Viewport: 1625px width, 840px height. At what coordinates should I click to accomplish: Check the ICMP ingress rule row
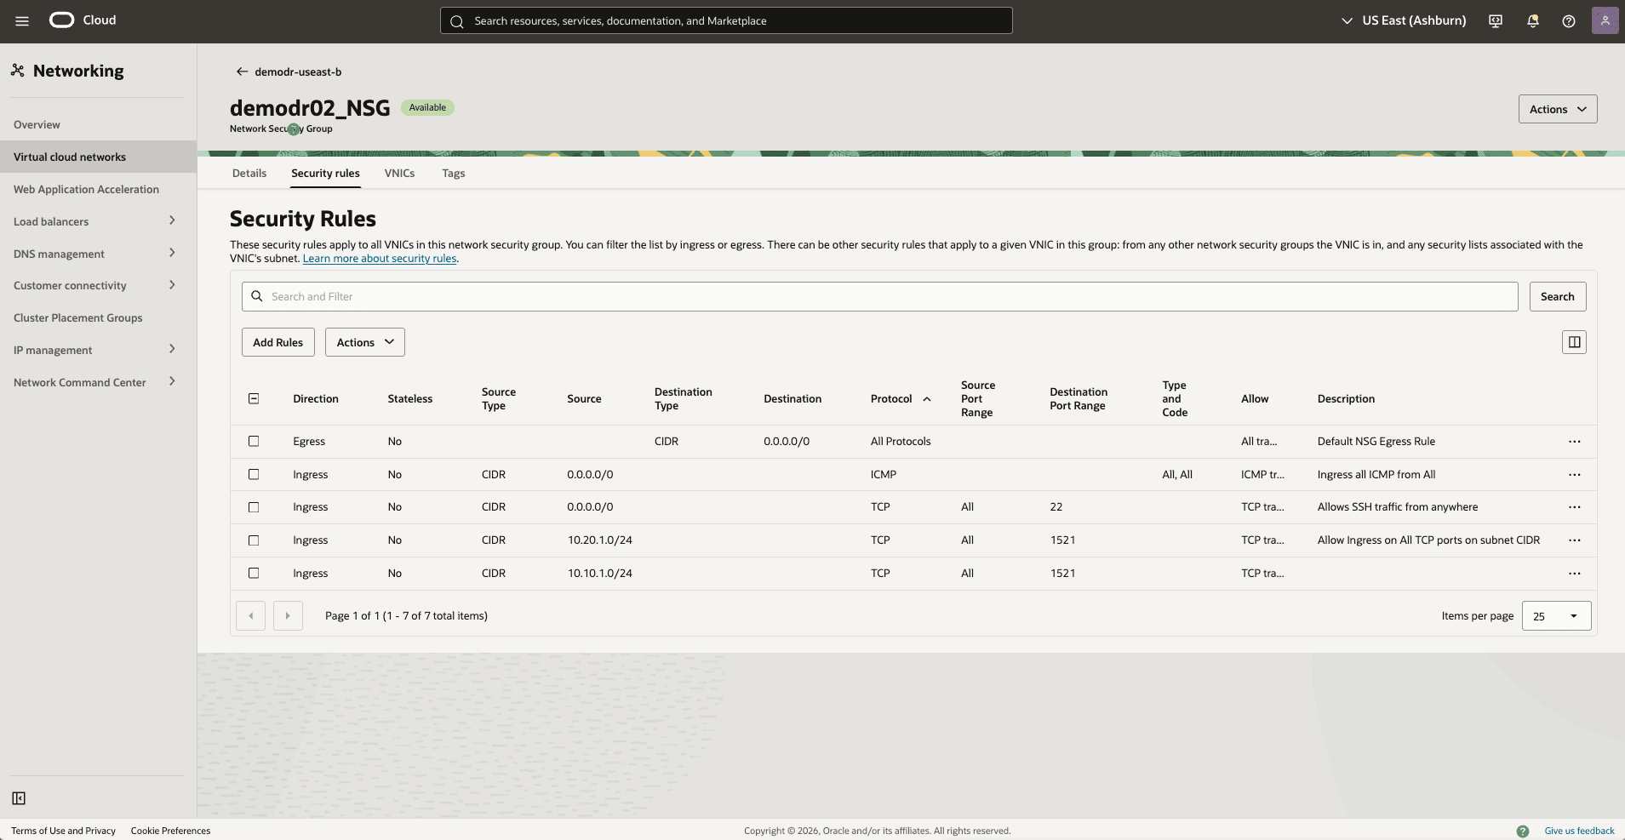[253, 474]
